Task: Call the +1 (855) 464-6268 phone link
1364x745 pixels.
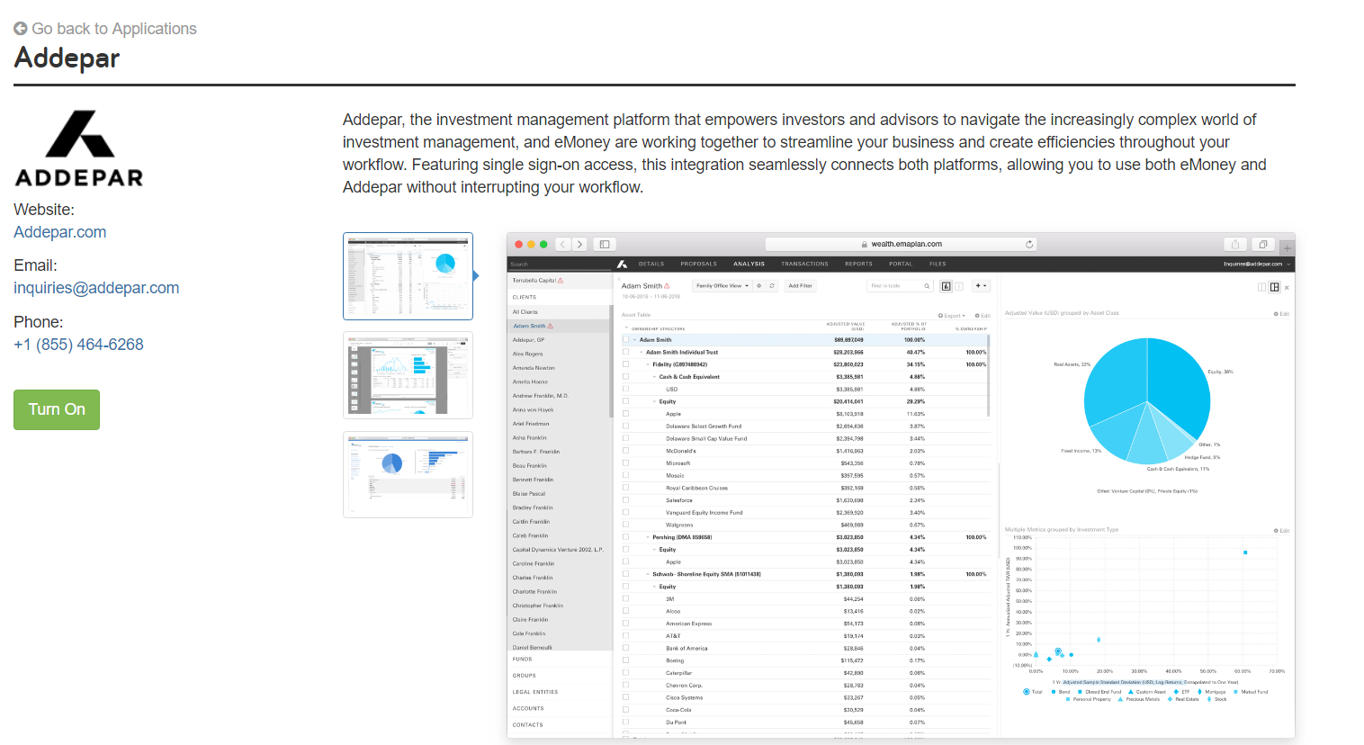Action: click(x=78, y=345)
